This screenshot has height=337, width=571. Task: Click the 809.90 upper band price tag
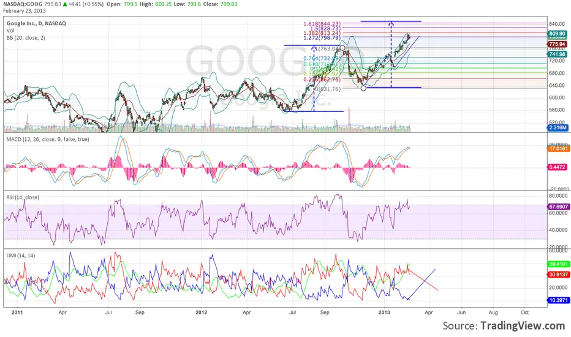(x=557, y=34)
